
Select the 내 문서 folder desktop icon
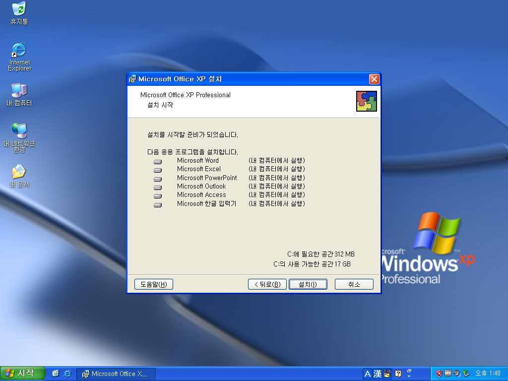19,176
